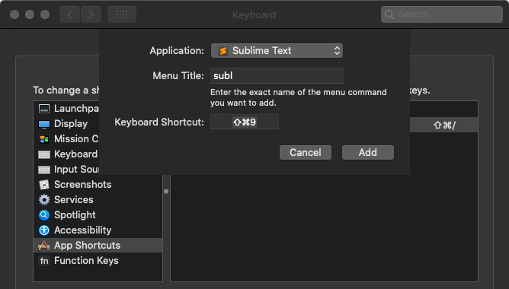The image size is (509, 289).
Task: Go forward with the right arrow
Action: (x=91, y=14)
